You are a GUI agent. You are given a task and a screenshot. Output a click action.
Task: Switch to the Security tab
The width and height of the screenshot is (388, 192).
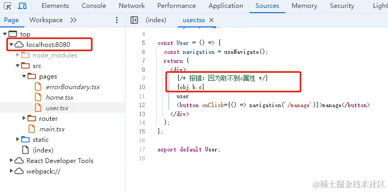(342, 6)
